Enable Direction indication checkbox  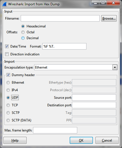click(7, 54)
